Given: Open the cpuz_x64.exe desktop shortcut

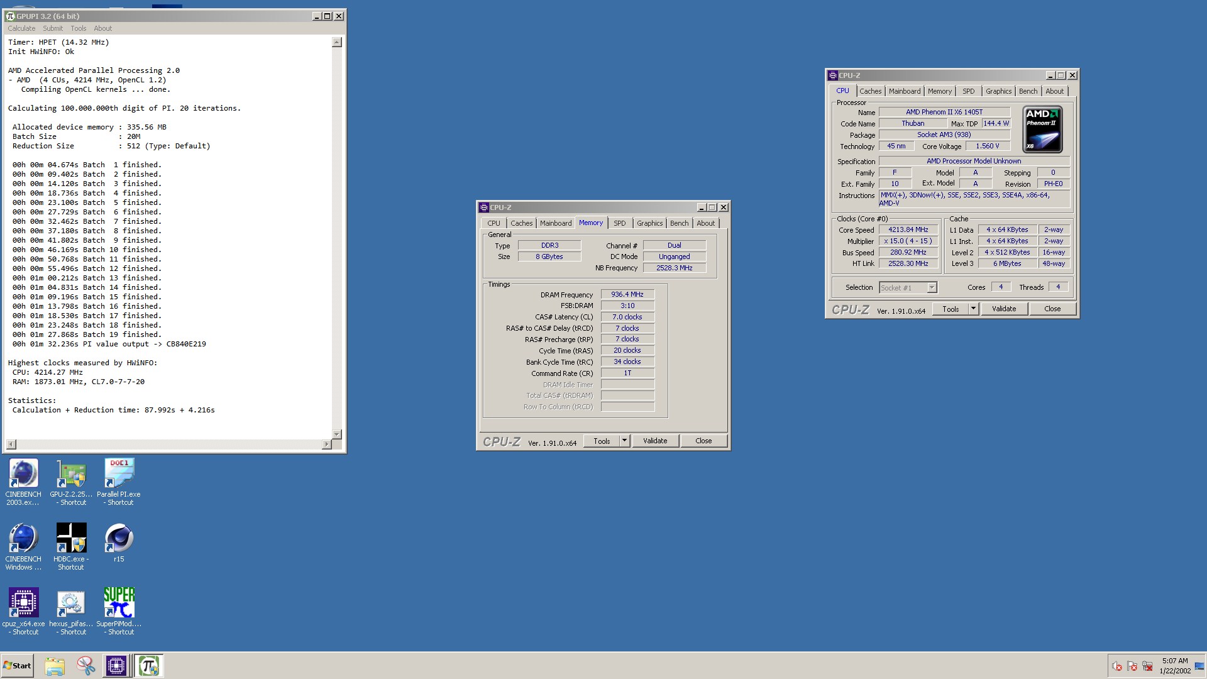Looking at the screenshot, I should tap(23, 612).
